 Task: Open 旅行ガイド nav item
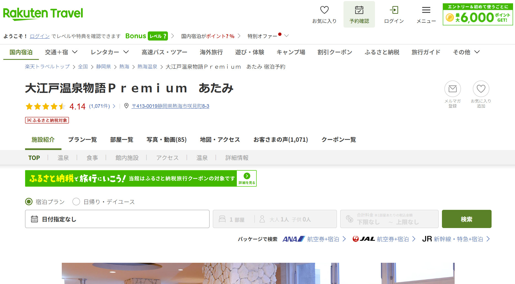tap(426, 52)
